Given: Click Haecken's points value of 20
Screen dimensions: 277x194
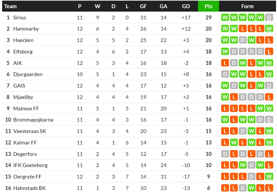Looking at the screenshot, I should 208,40.
